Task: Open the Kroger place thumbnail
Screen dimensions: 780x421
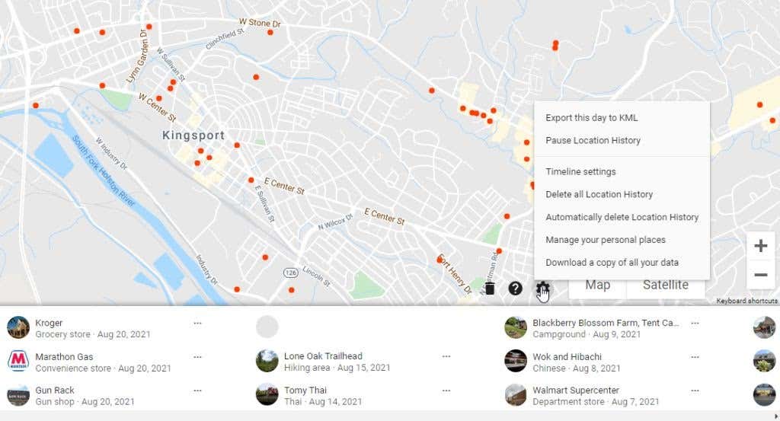Action: 18,327
